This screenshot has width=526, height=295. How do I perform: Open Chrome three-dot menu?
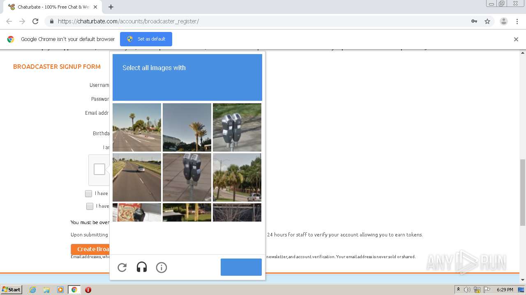(x=517, y=21)
